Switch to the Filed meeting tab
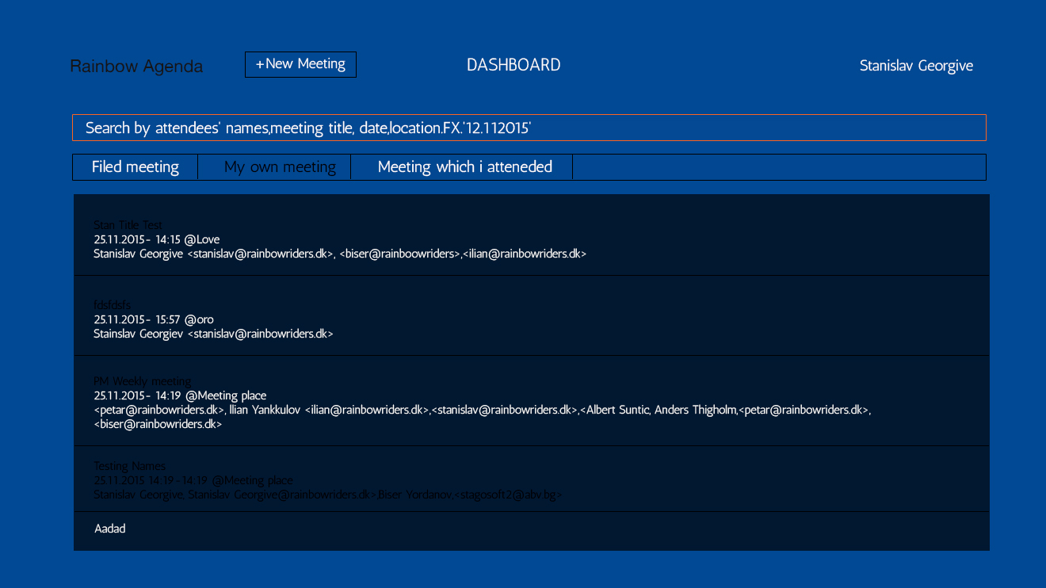 point(135,167)
